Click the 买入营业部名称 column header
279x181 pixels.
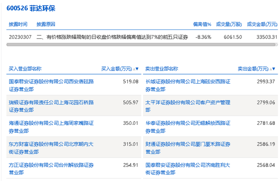click(25, 69)
